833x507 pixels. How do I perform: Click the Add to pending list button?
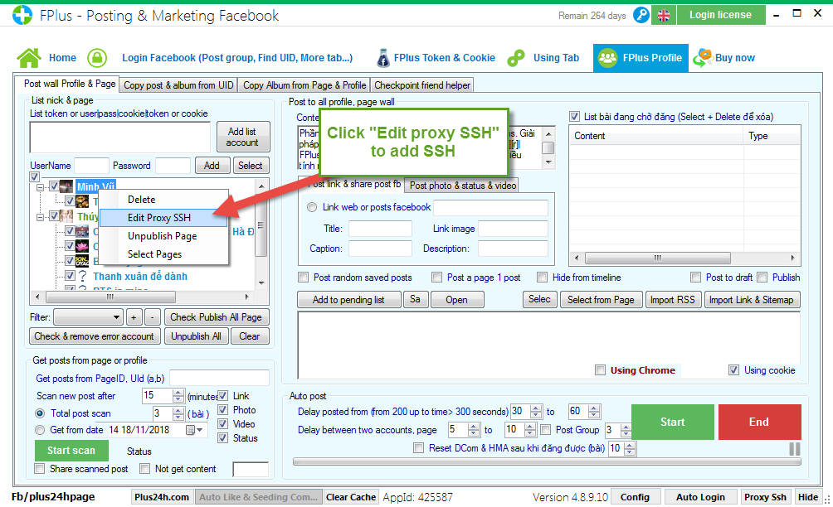348,300
